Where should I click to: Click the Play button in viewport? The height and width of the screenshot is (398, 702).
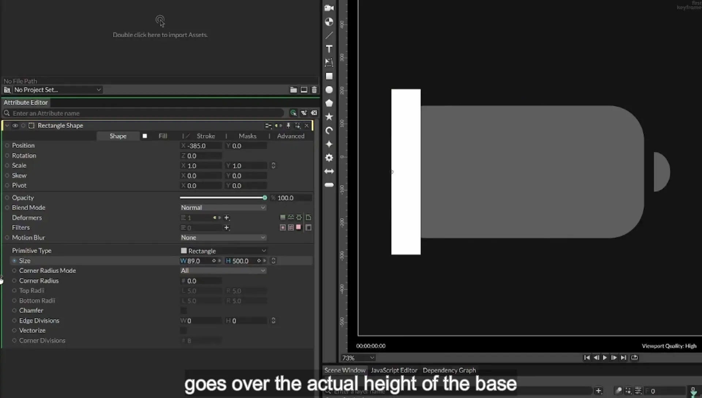tap(605, 358)
